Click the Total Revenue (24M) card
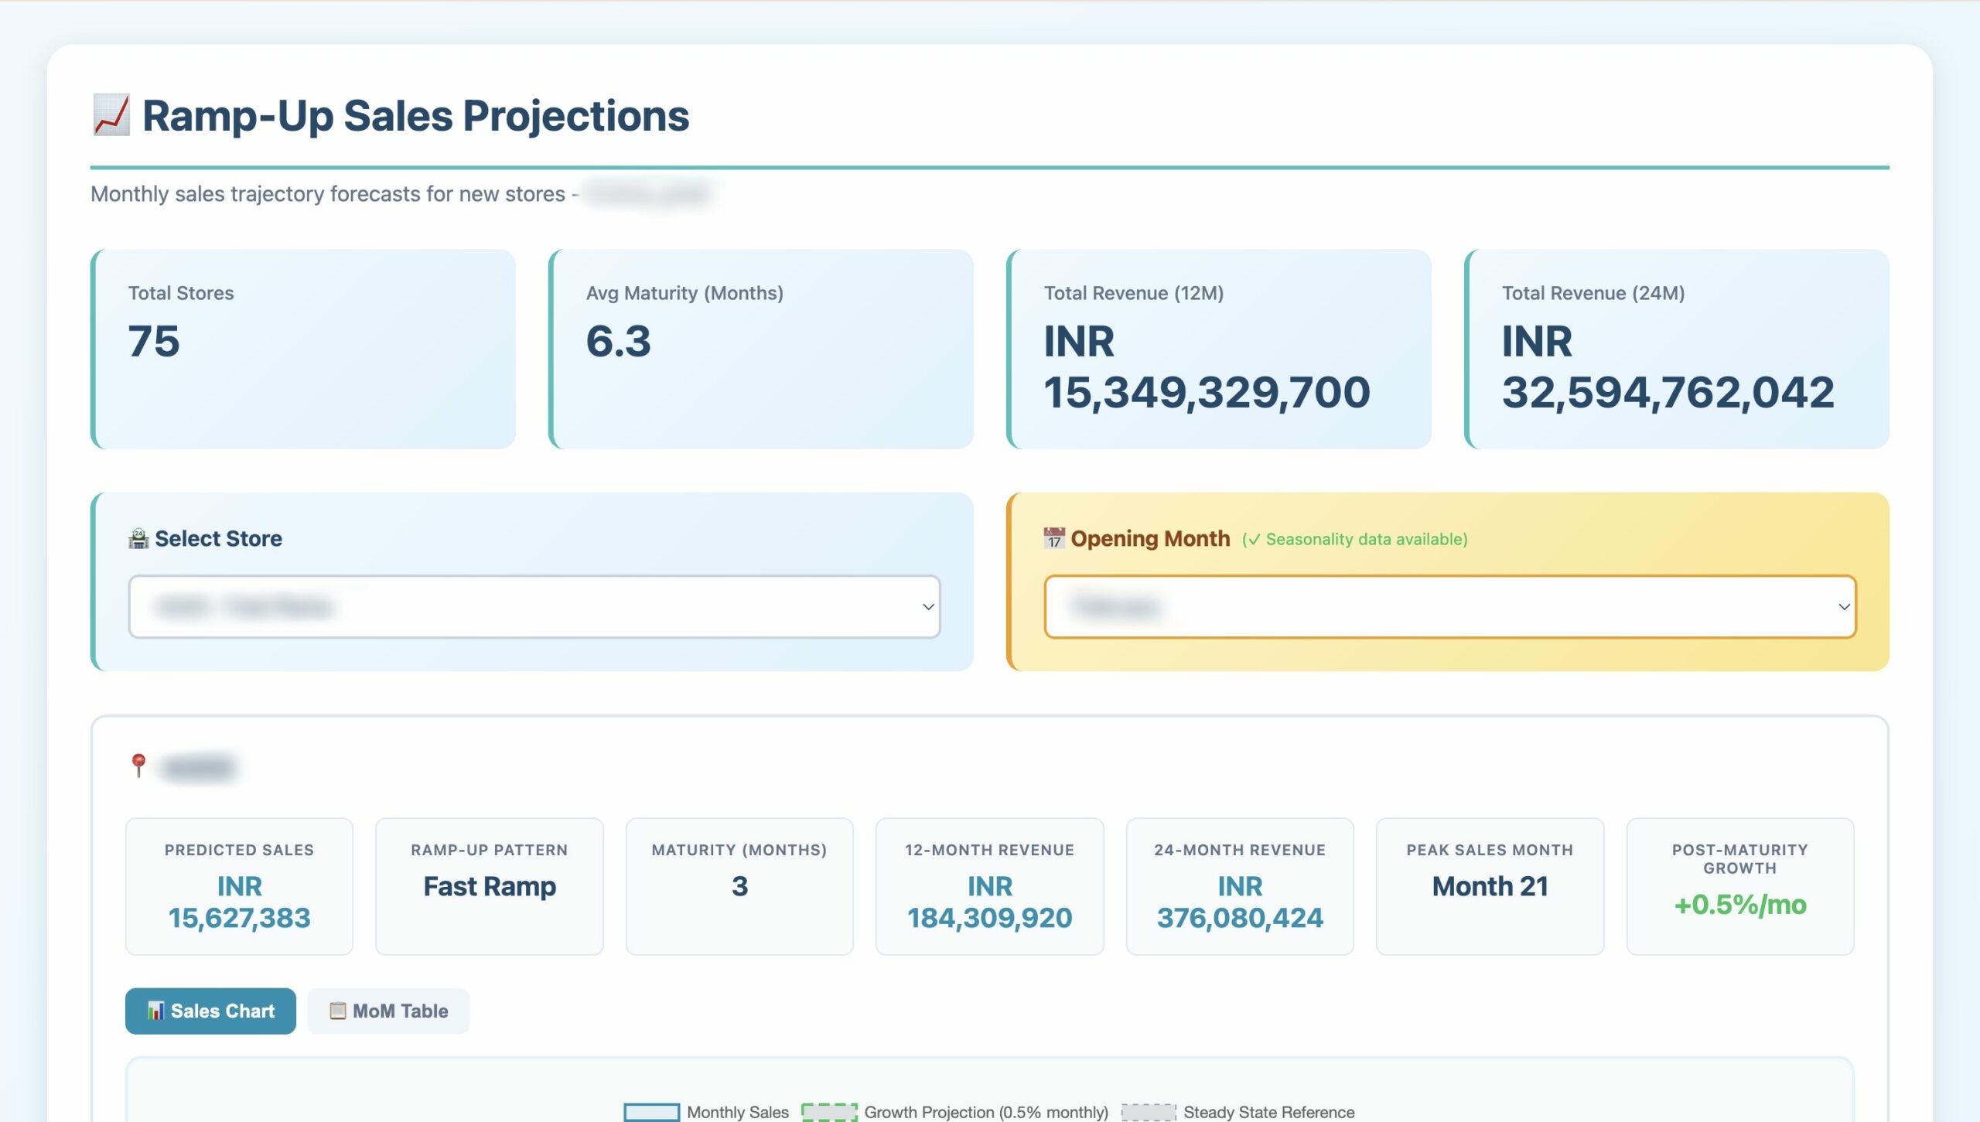1980x1122 pixels. [x=1677, y=349]
